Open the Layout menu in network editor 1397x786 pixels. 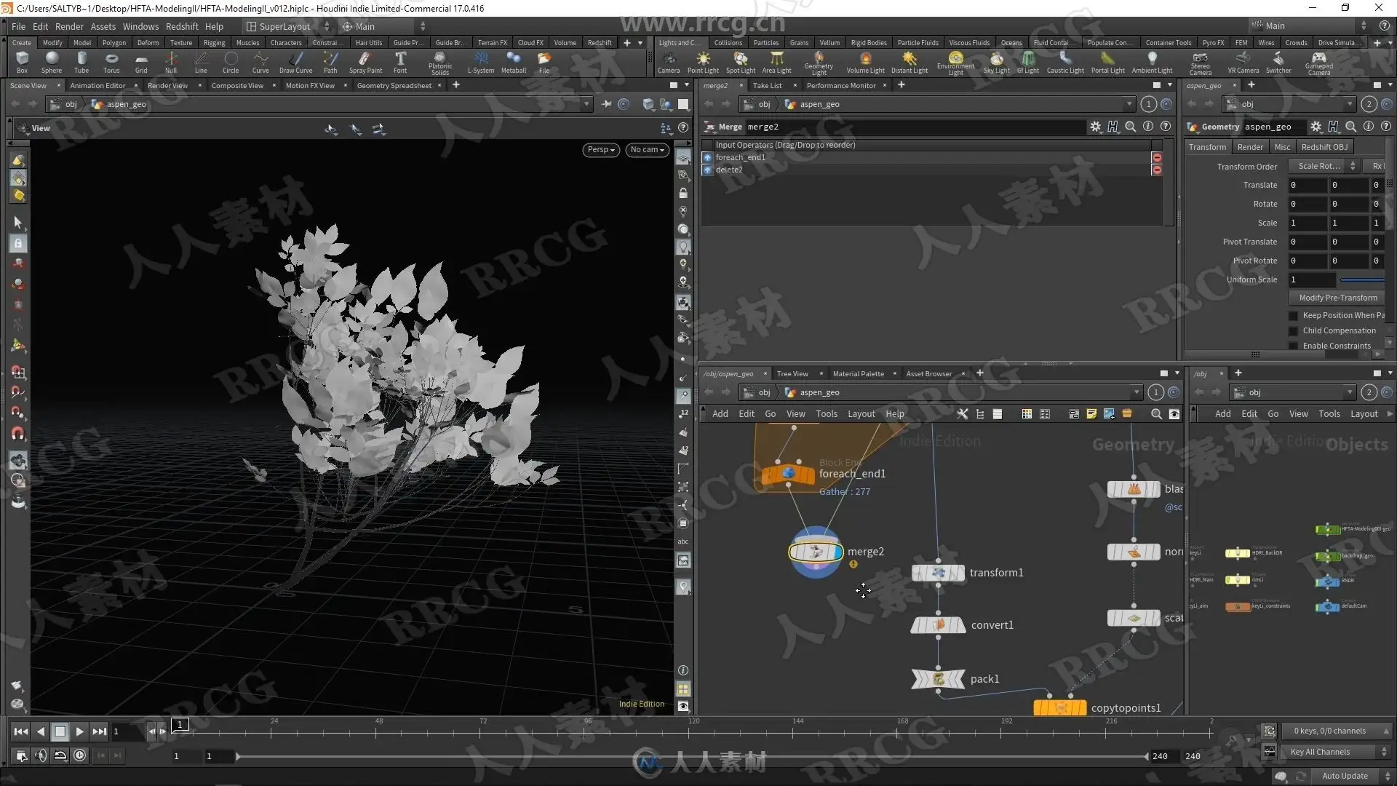[x=861, y=414]
